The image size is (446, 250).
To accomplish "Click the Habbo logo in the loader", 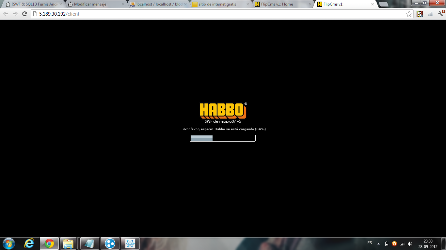I will pos(223,111).
